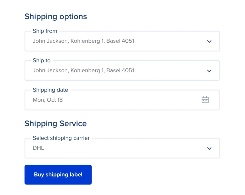Click Basel 4051 in the Ship to field
The image size is (245, 195).
(120, 70)
